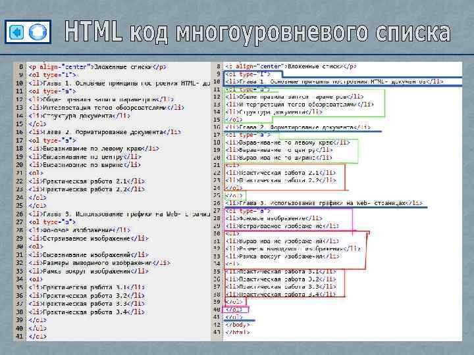Click 'Глава 3 … Web- страницах</li>' in white panel
The image size is (474, 355).
click(x=324, y=203)
